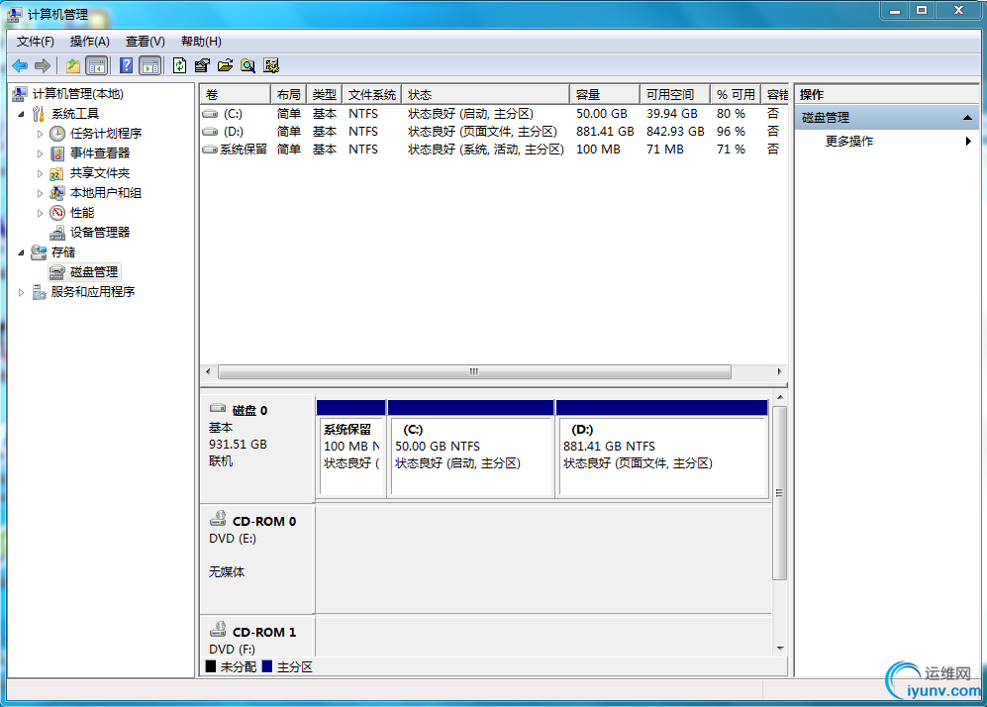The height and width of the screenshot is (707, 987).
Task: Click the 磁盘管理 header in actions pane
Action: (888, 118)
